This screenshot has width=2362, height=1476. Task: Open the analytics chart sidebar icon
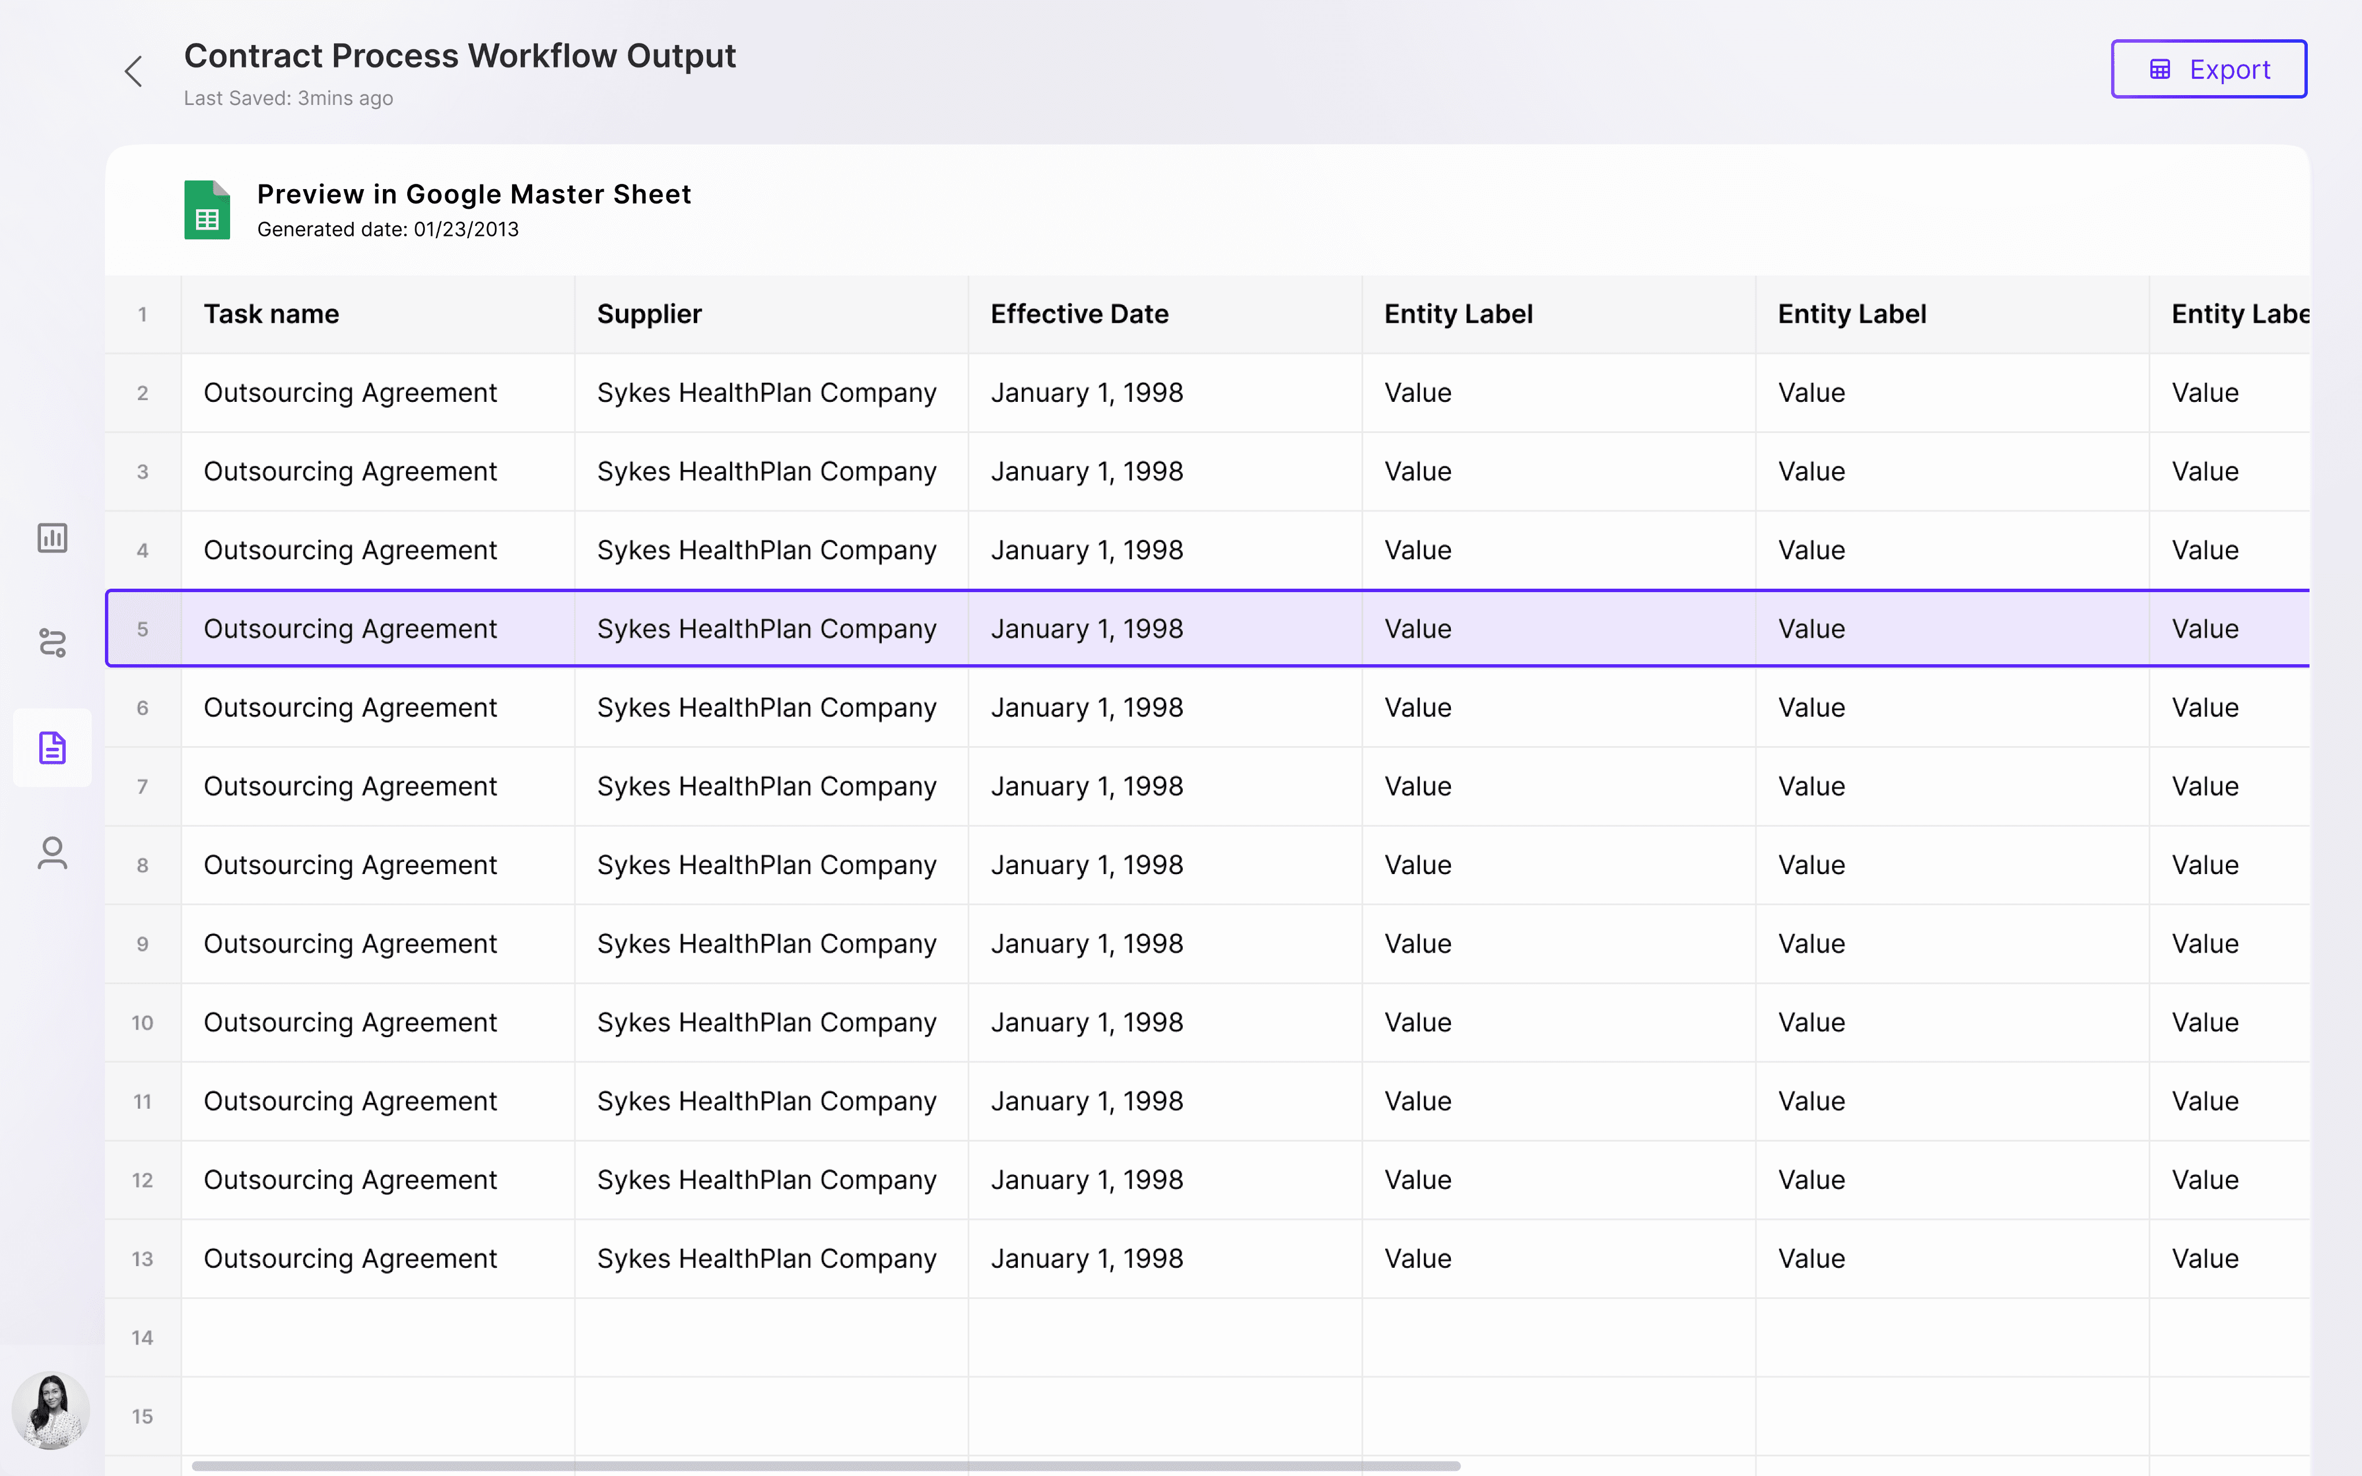click(x=52, y=538)
